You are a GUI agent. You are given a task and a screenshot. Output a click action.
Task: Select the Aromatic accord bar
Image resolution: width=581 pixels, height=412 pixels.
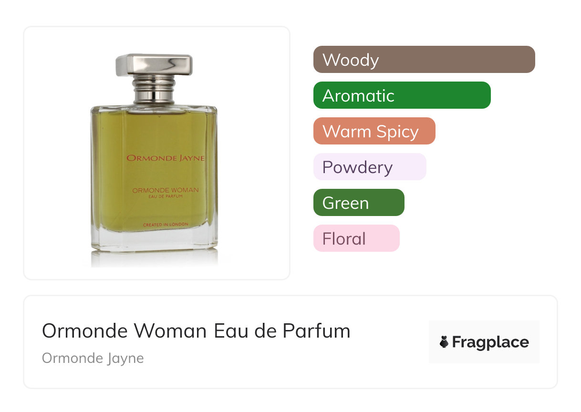pyautogui.click(x=402, y=95)
